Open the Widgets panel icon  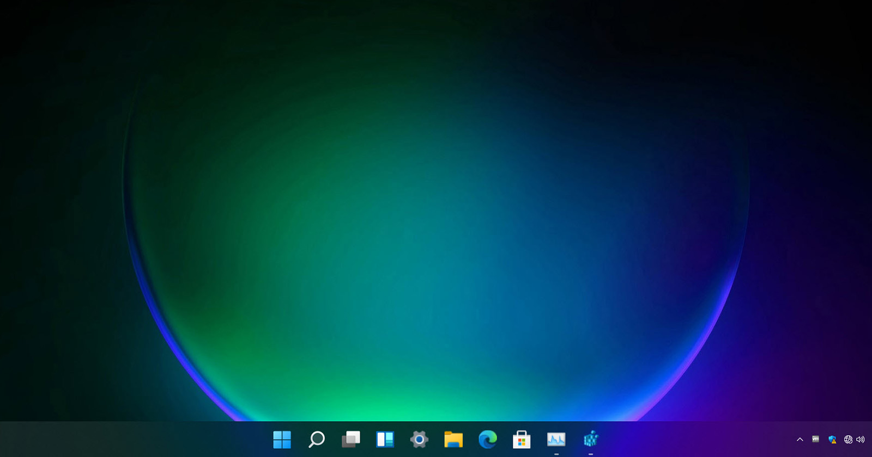click(x=385, y=439)
